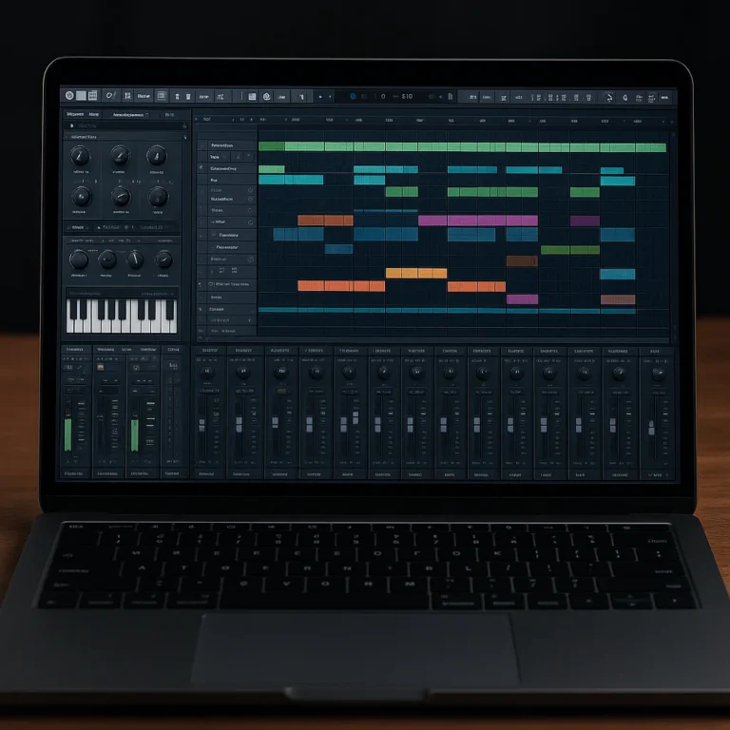Click the first knob in the four-knob row
Viewport: 730px width, 730px height.
[79, 259]
